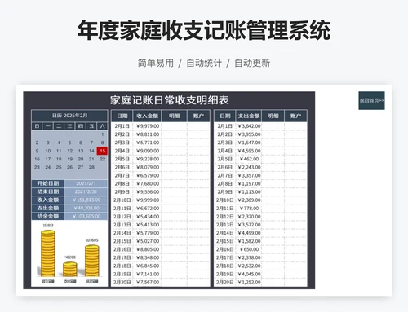Click the 收入金额 column header
The width and height of the screenshot is (408, 312).
[147, 116]
